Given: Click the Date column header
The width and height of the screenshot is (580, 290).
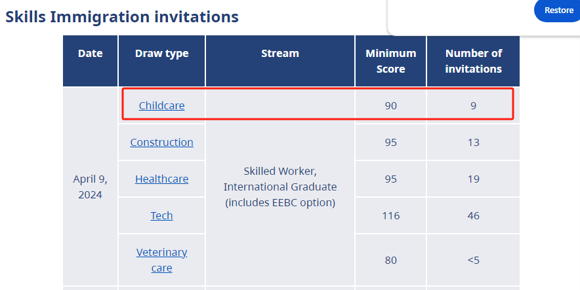Looking at the screenshot, I should click(x=90, y=54).
